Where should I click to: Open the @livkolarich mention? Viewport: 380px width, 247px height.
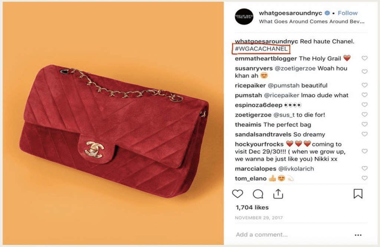[296, 169]
